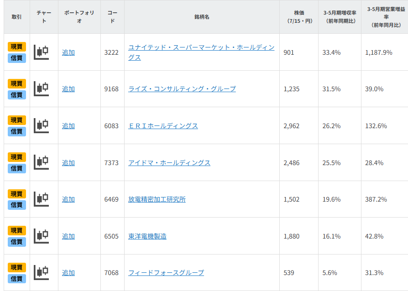Select the code cell 7373
Viewport: 408px width, 291px height.
pos(111,163)
